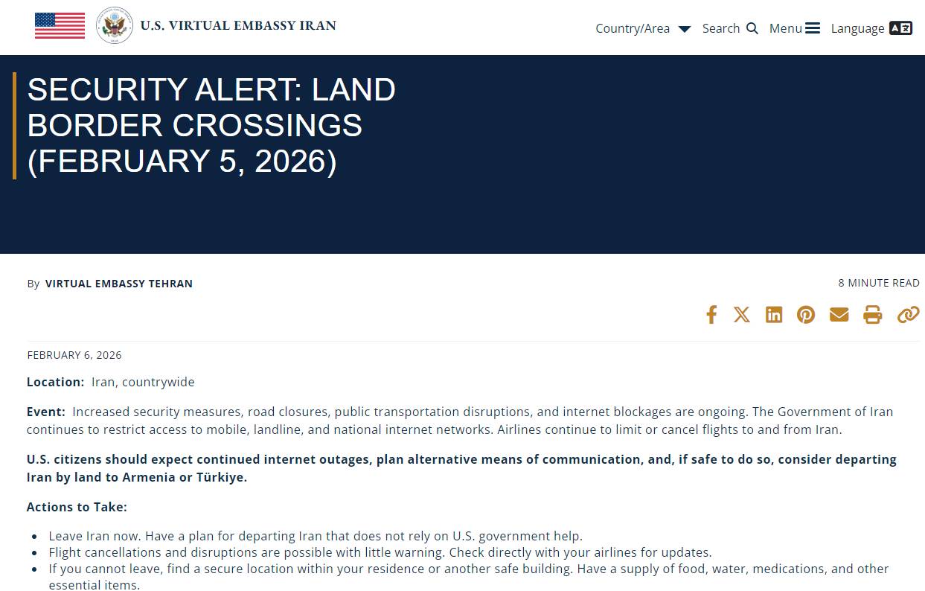Open the search magnifier icon
Image resolution: width=925 pixels, height=591 pixels.
click(752, 28)
